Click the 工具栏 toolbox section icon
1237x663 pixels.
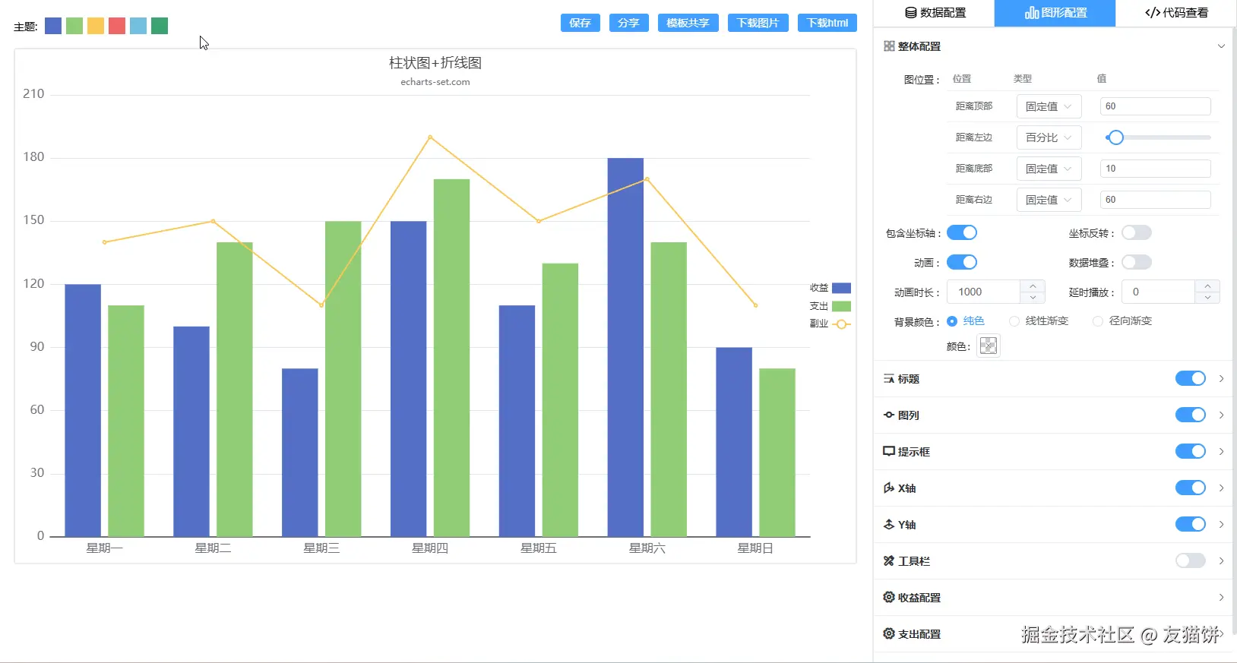[888, 561]
